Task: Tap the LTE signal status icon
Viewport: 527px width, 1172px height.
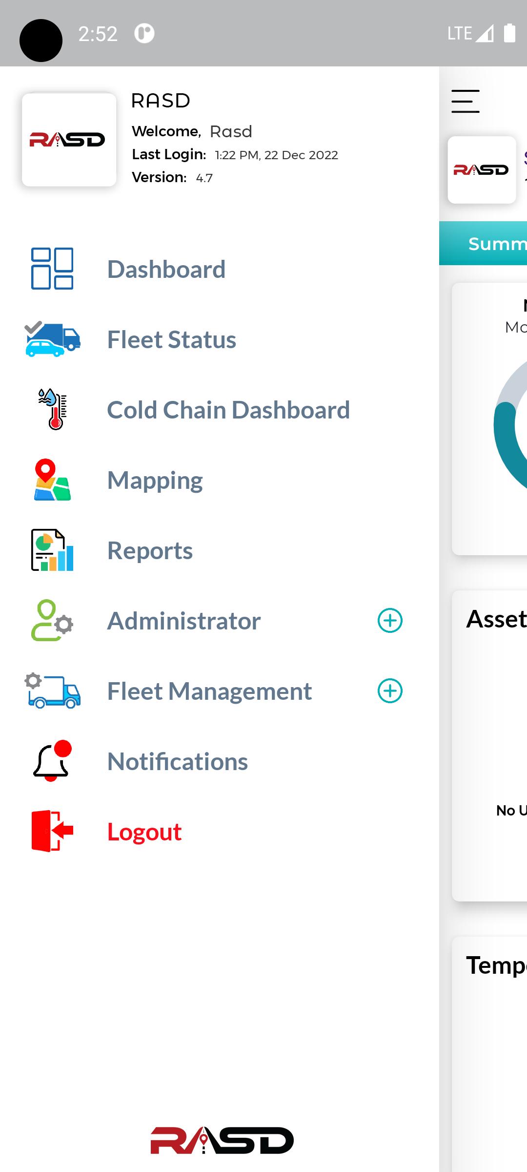Action: (x=470, y=33)
